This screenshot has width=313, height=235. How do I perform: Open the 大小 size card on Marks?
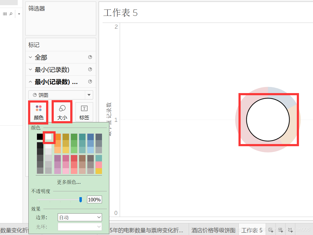point(62,112)
